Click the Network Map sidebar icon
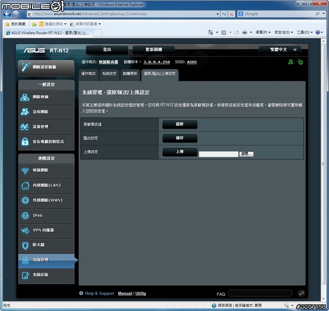Screen dimensions: 329x311 (25, 97)
